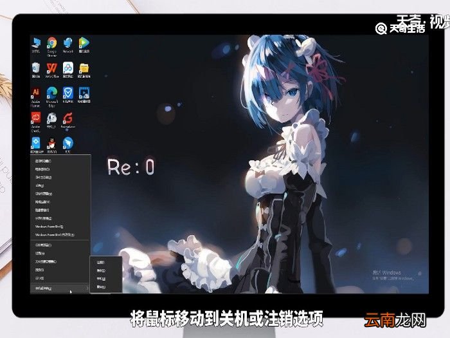This screenshot has height=338, width=450.
Task: Launch Adobe Creative Cloud from the desktop
Action: coord(36,122)
